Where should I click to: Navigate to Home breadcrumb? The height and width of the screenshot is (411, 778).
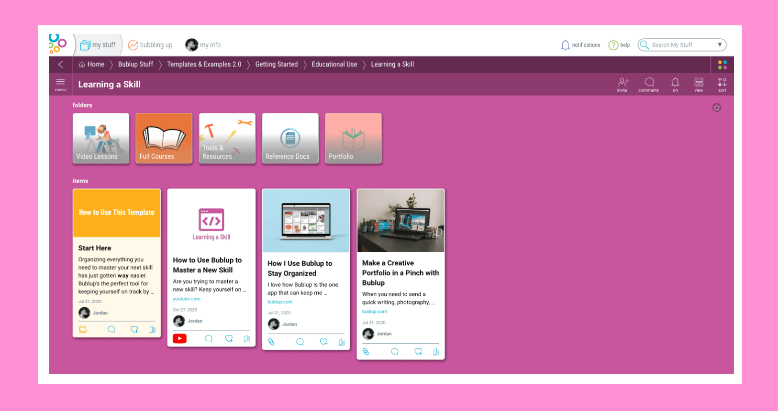coord(91,65)
